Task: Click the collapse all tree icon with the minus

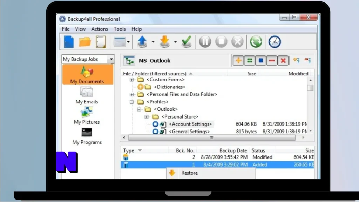Action: pyautogui.click(x=307, y=60)
